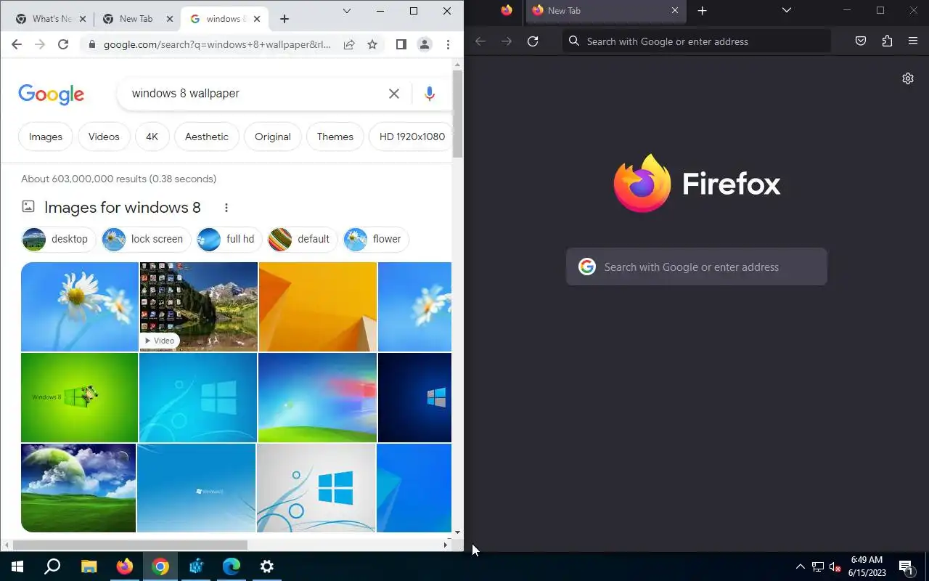
Task: Select HD 1920x1080 filter chip
Action: [411, 137]
